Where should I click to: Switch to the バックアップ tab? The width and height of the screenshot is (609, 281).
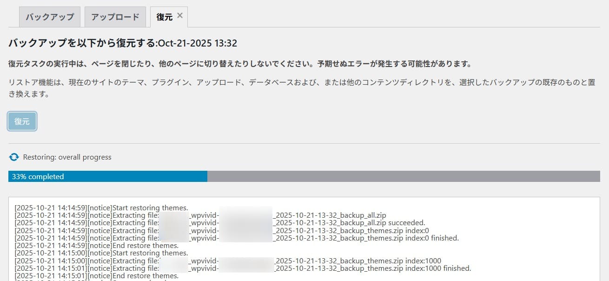49,17
